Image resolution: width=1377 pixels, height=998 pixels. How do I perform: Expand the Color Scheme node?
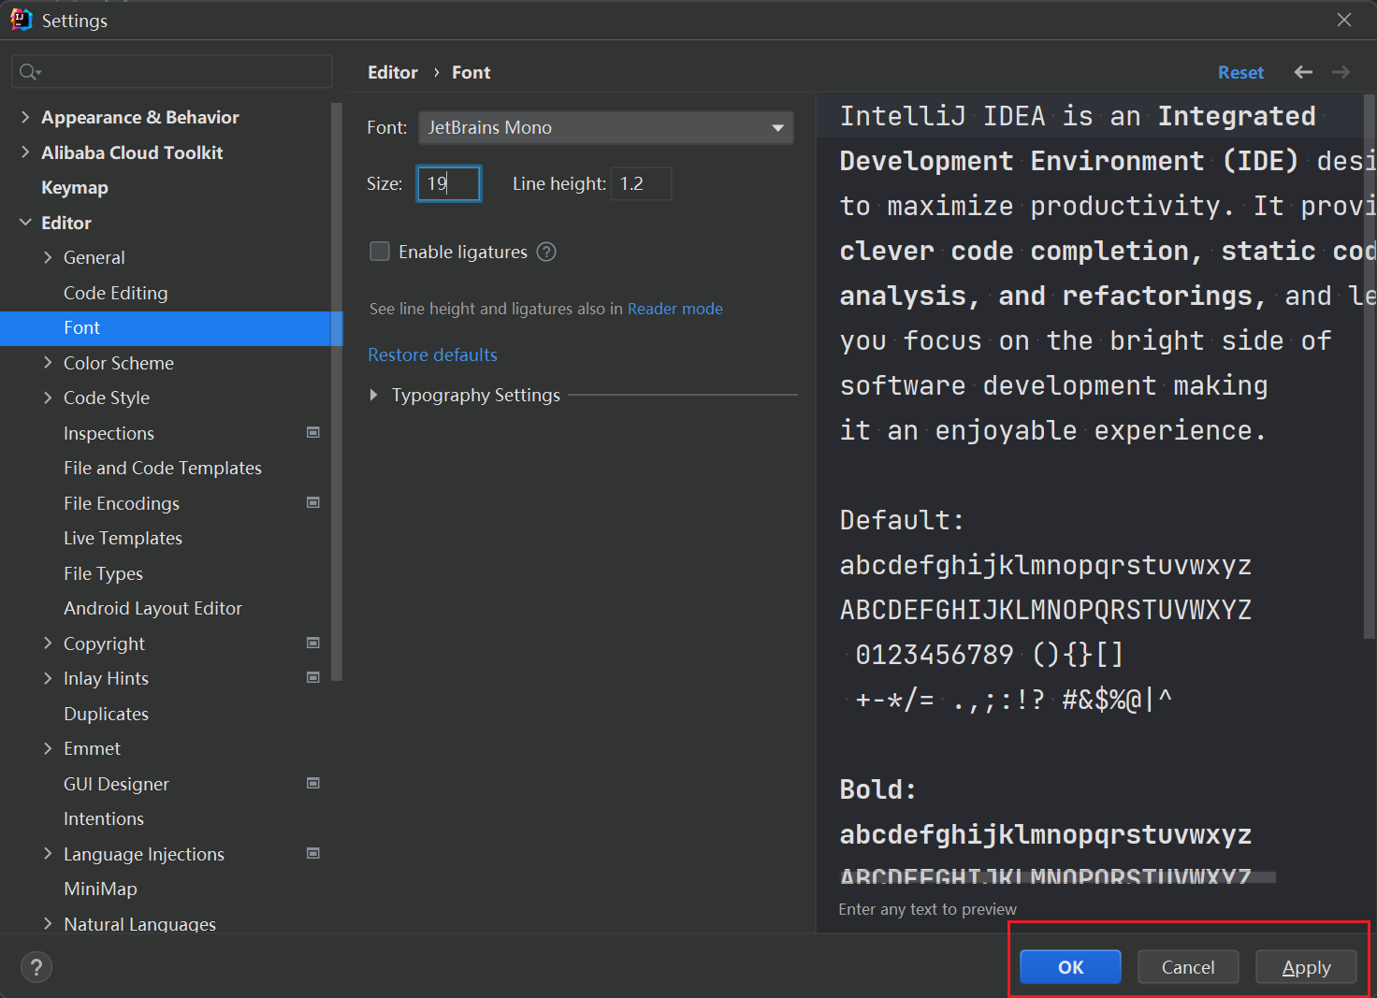pyautogui.click(x=48, y=362)
